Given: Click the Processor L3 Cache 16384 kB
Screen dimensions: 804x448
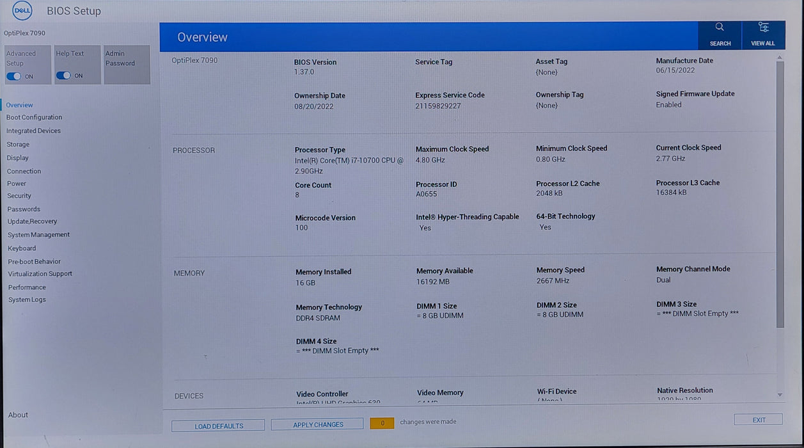Looking at the screenshot, I should click(x=672, y=193).
